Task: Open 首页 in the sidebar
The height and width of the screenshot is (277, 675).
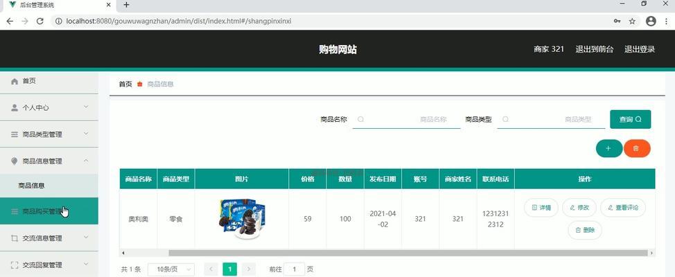Action: click(49, 81)
